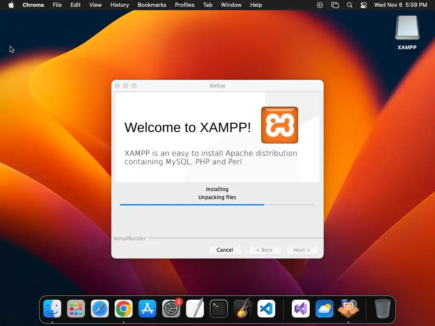Open Spotlight search in menu bar

(350, 5)
